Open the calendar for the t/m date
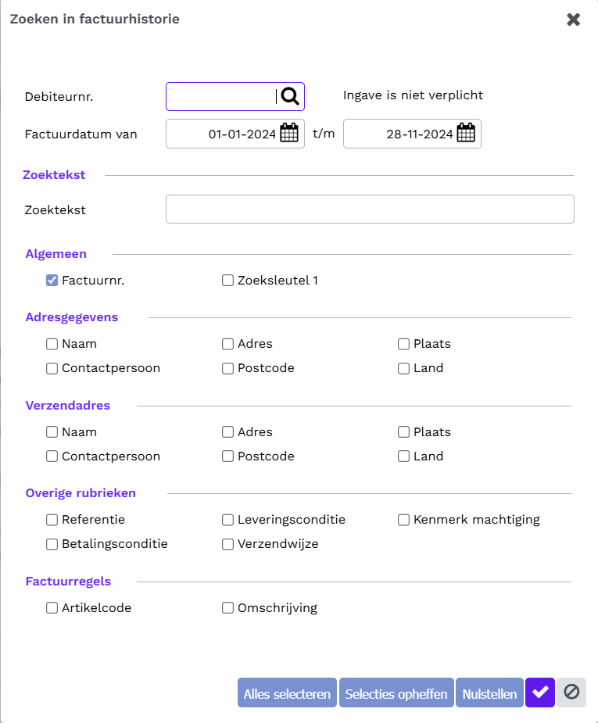Viewport: 598px width, 723px height. tap(466, 133)
